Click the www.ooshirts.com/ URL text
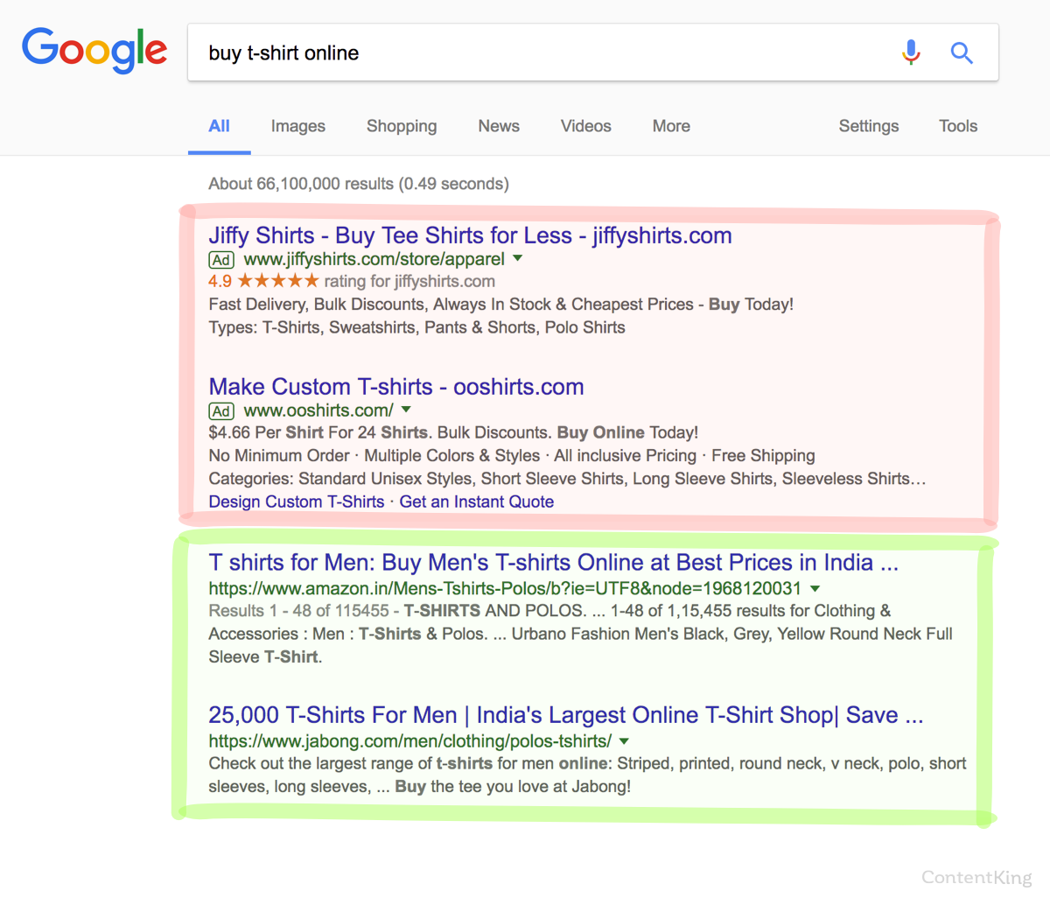 pyautogui.click(x=318, y=410)
